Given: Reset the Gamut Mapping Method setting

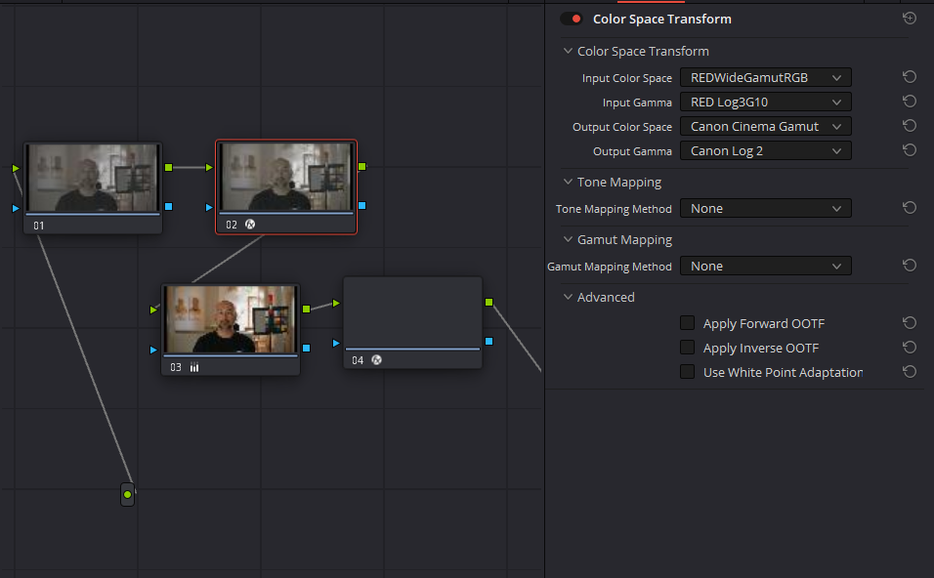Looking at the screenshot, I should (909, 265).
